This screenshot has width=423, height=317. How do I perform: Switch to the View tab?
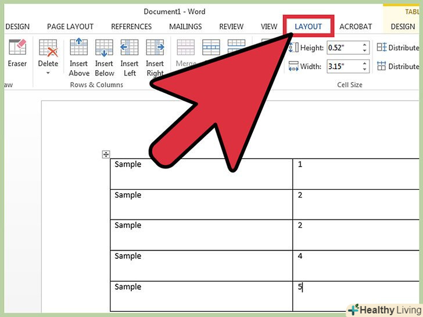[x=269, y=27]
